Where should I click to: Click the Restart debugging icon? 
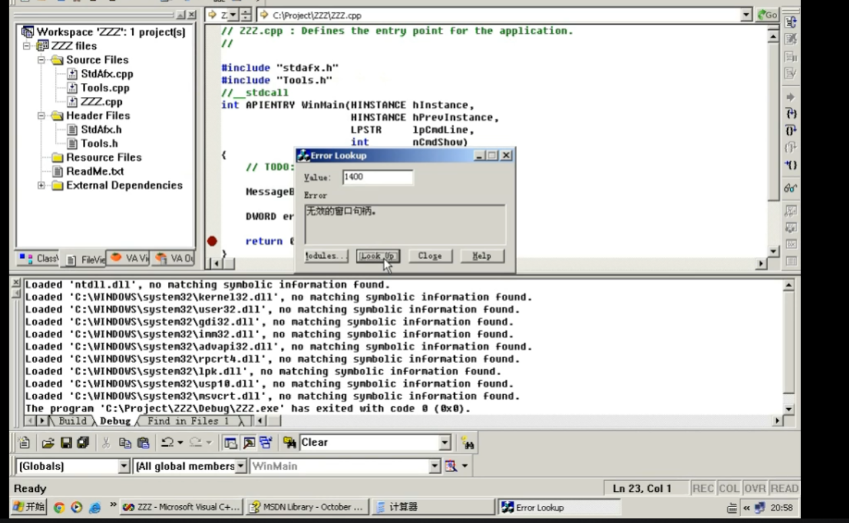(791, 22)
